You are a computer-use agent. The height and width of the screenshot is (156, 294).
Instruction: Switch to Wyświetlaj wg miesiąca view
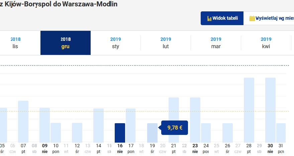pos(269,18)
